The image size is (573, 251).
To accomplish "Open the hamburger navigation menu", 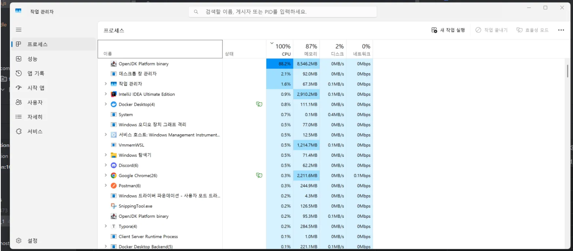I will pos(19,30).
